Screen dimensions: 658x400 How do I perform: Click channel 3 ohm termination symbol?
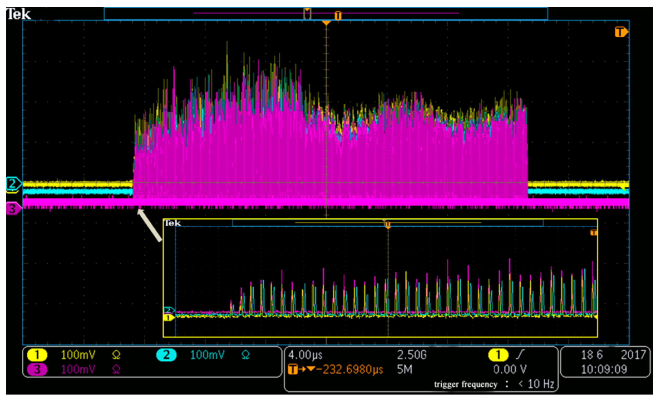pos(116,370)
